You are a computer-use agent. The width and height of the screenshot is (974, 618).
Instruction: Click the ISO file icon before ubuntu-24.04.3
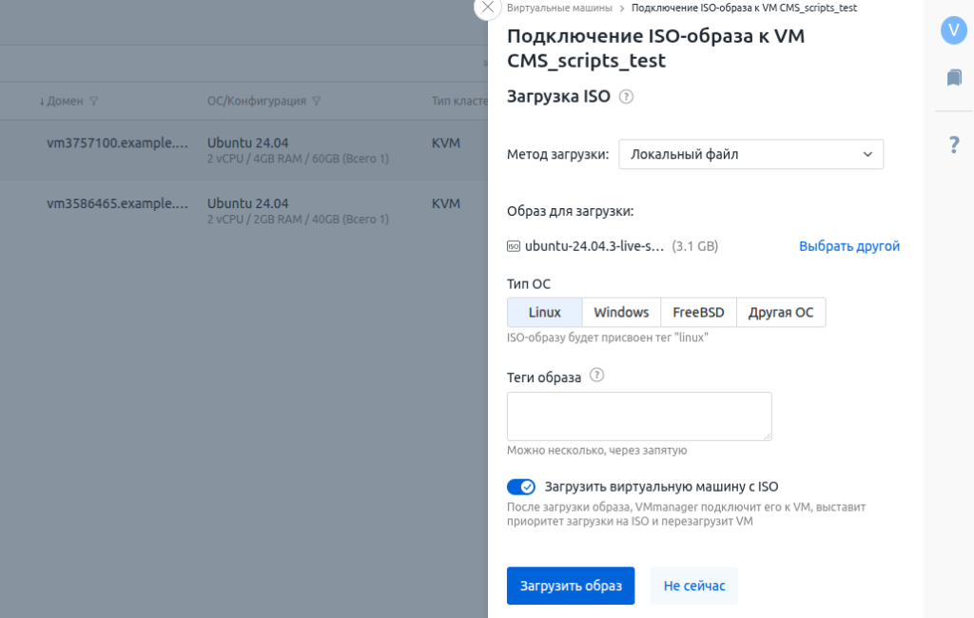click(514, 246)
